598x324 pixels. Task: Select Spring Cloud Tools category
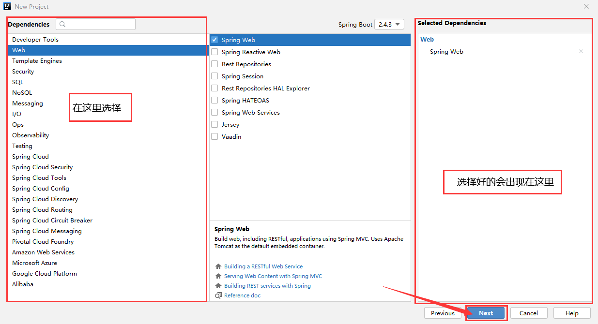click(x=107, y=178)
